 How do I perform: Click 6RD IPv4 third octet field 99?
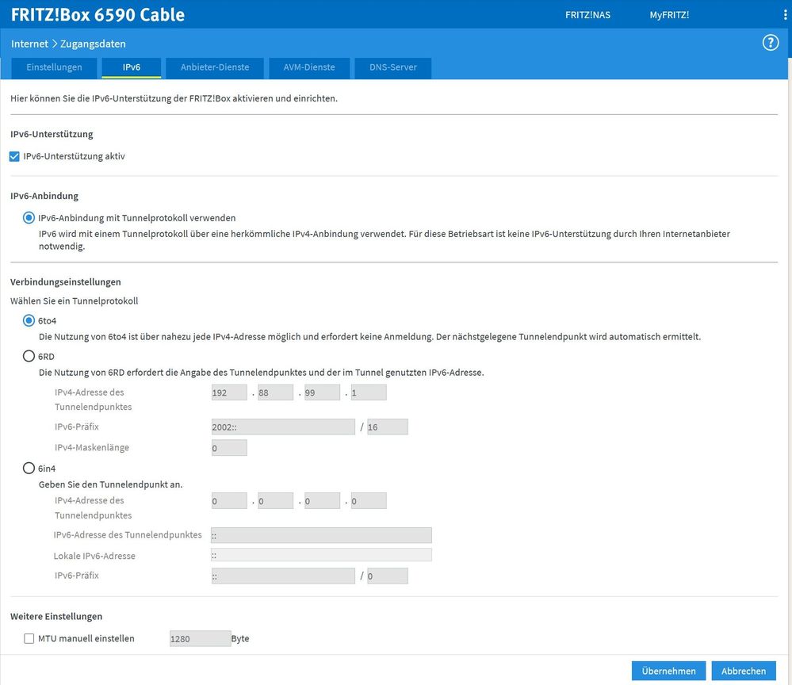tap(322, 392)
